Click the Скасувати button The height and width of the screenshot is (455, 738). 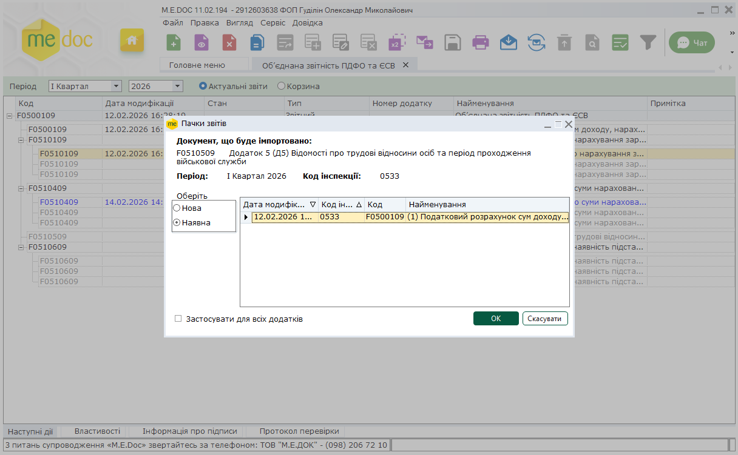click(544, 319)
